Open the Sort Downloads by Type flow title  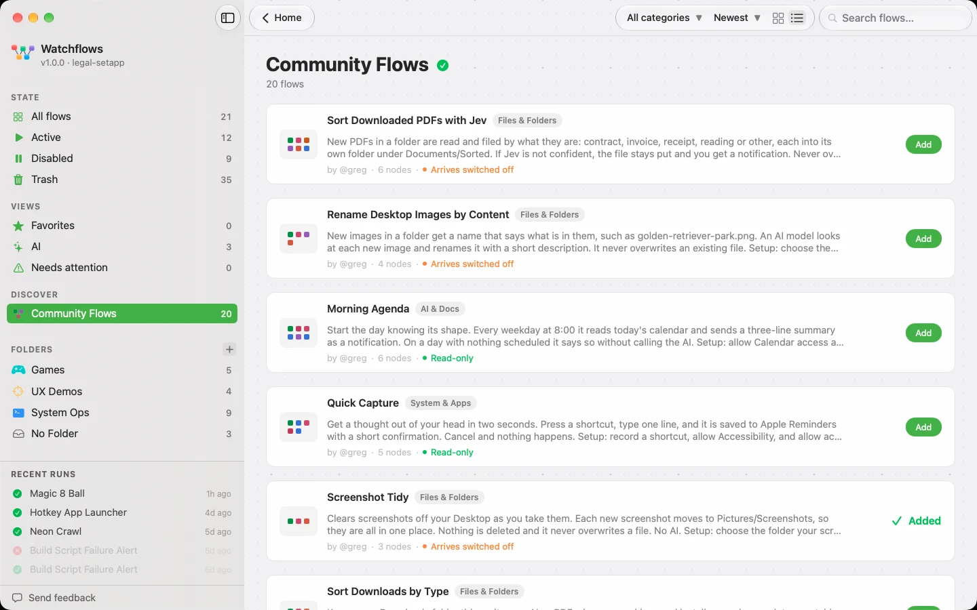point(388,592)
